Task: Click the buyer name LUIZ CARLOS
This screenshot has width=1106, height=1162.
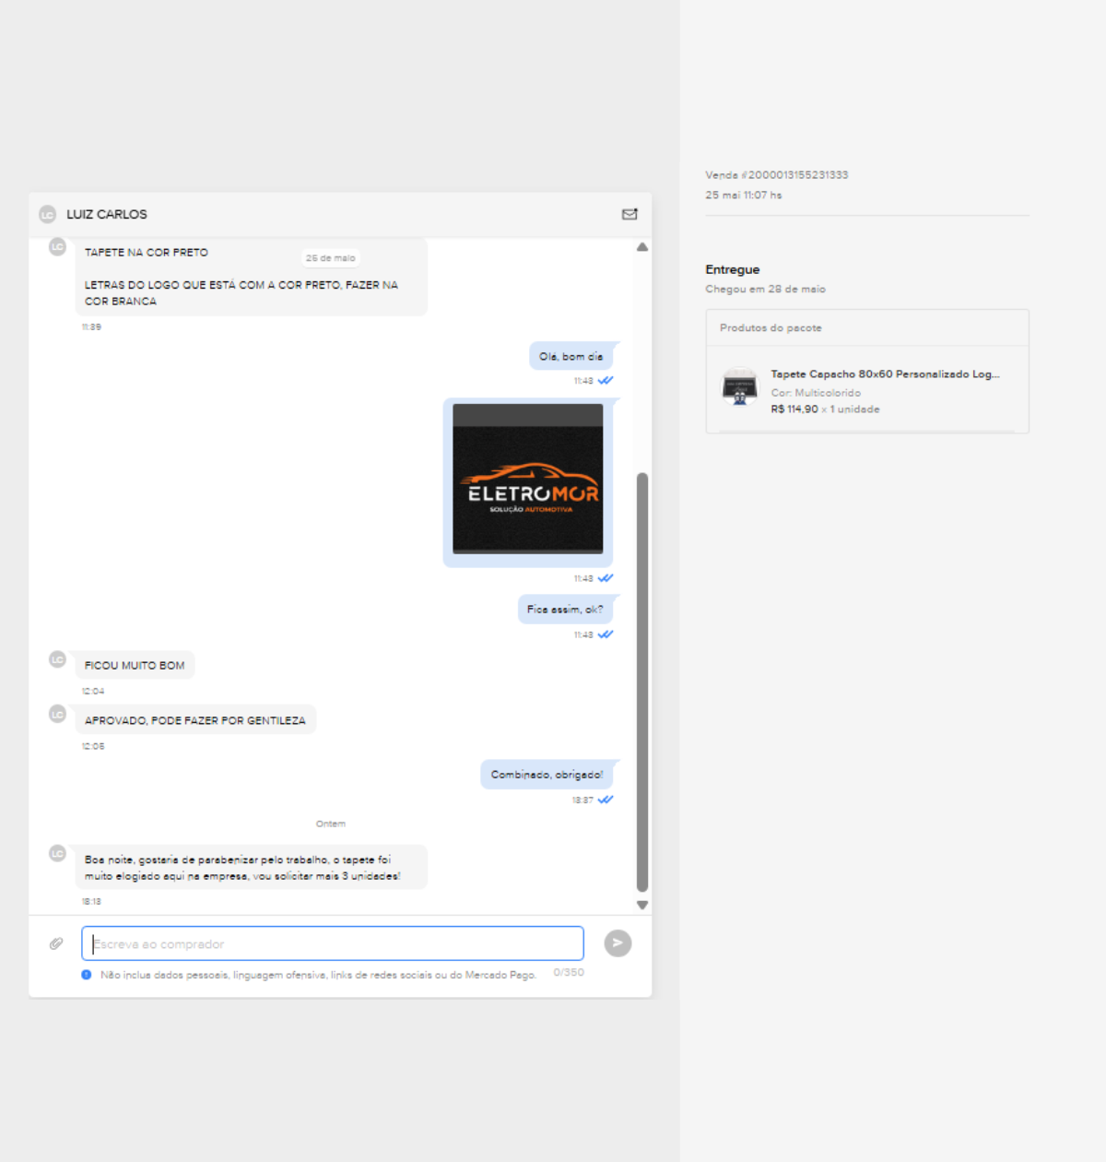Action: click(x=107, y=214)
